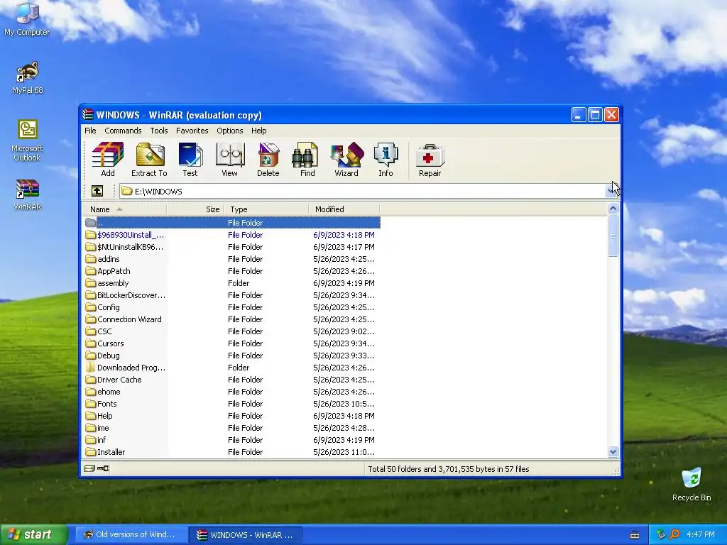This screenshot has height=545, width=727.
Task: Click the WinRAR title bar books icon
Action: pyautogui.click(x=87, y=114)
